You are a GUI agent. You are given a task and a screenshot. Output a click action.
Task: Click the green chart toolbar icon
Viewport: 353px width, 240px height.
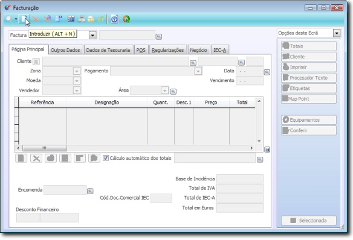tap(100, 19)
